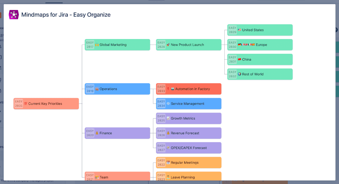Click the flags icon group on Europe

pyautogui.click(x=246, y=45)
